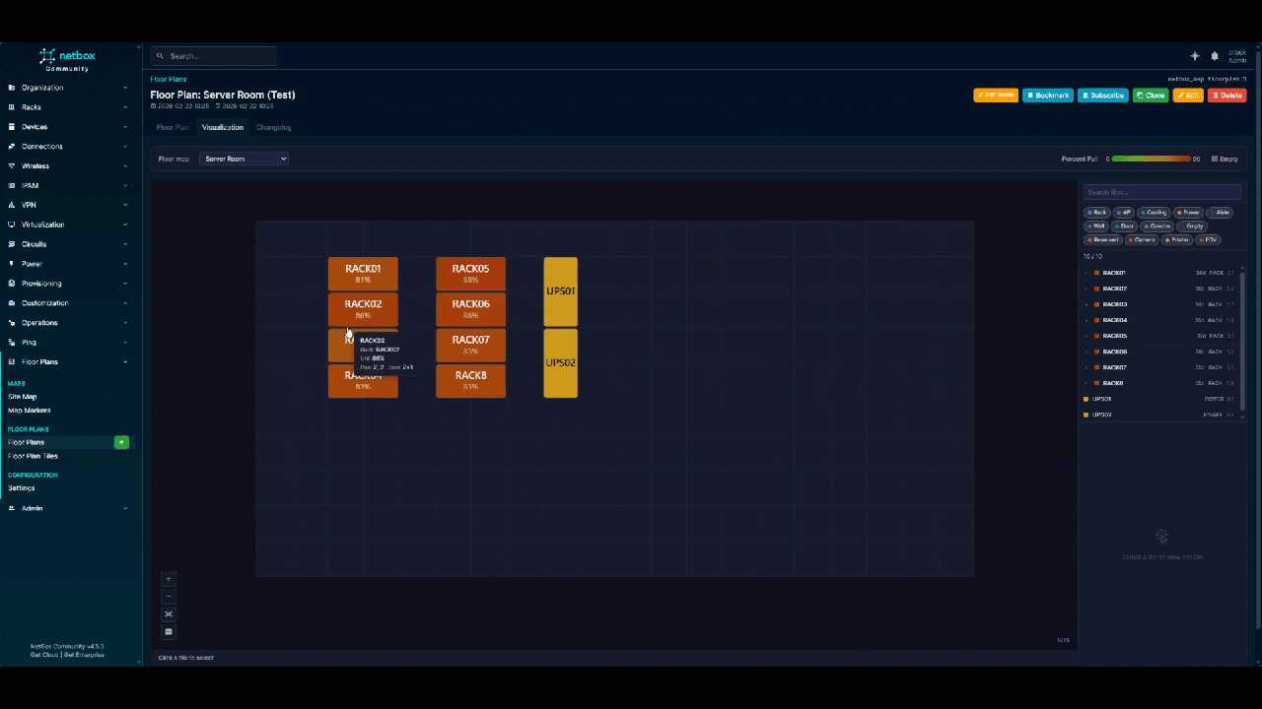Click the Devices sidebar icon
This screenshot has height=709, width=1262.
tap(11, 127)
